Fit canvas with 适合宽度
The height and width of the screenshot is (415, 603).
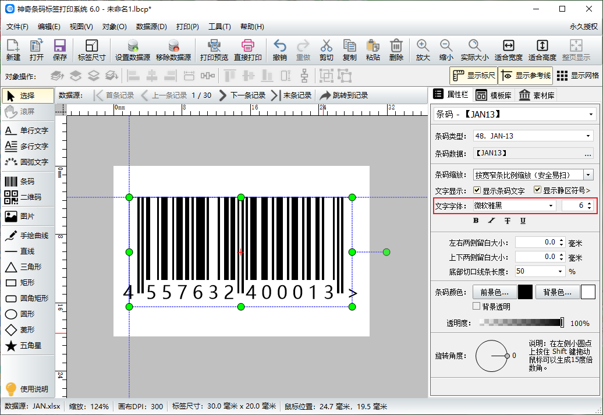click(508, 49)
